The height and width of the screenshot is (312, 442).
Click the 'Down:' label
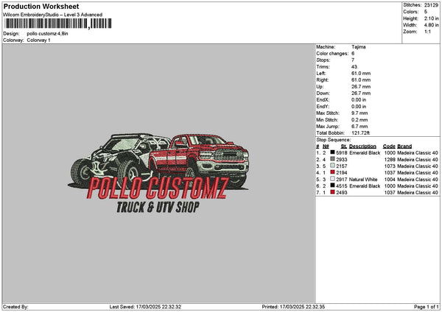pos(323,93)
